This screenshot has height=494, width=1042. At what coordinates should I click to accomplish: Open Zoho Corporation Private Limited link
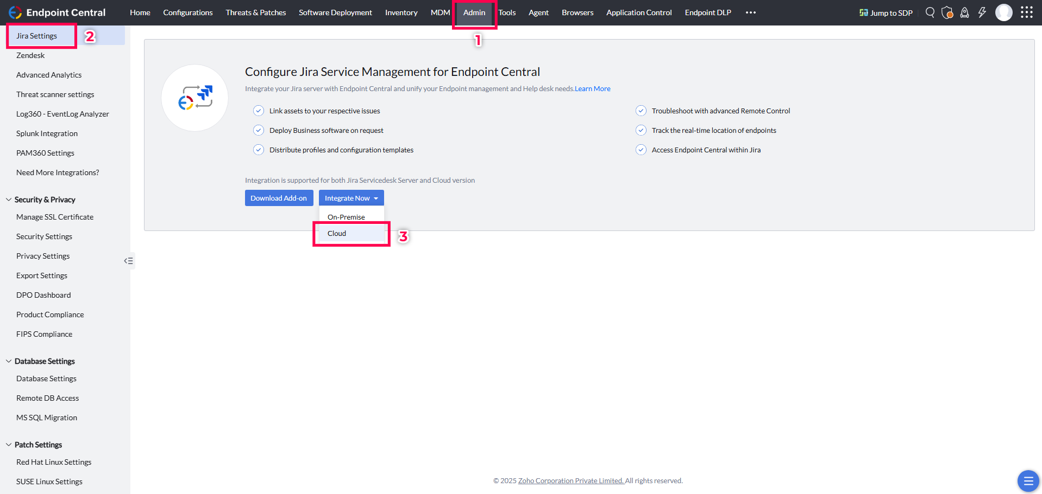pyautogui.click(x=571, y=481)
